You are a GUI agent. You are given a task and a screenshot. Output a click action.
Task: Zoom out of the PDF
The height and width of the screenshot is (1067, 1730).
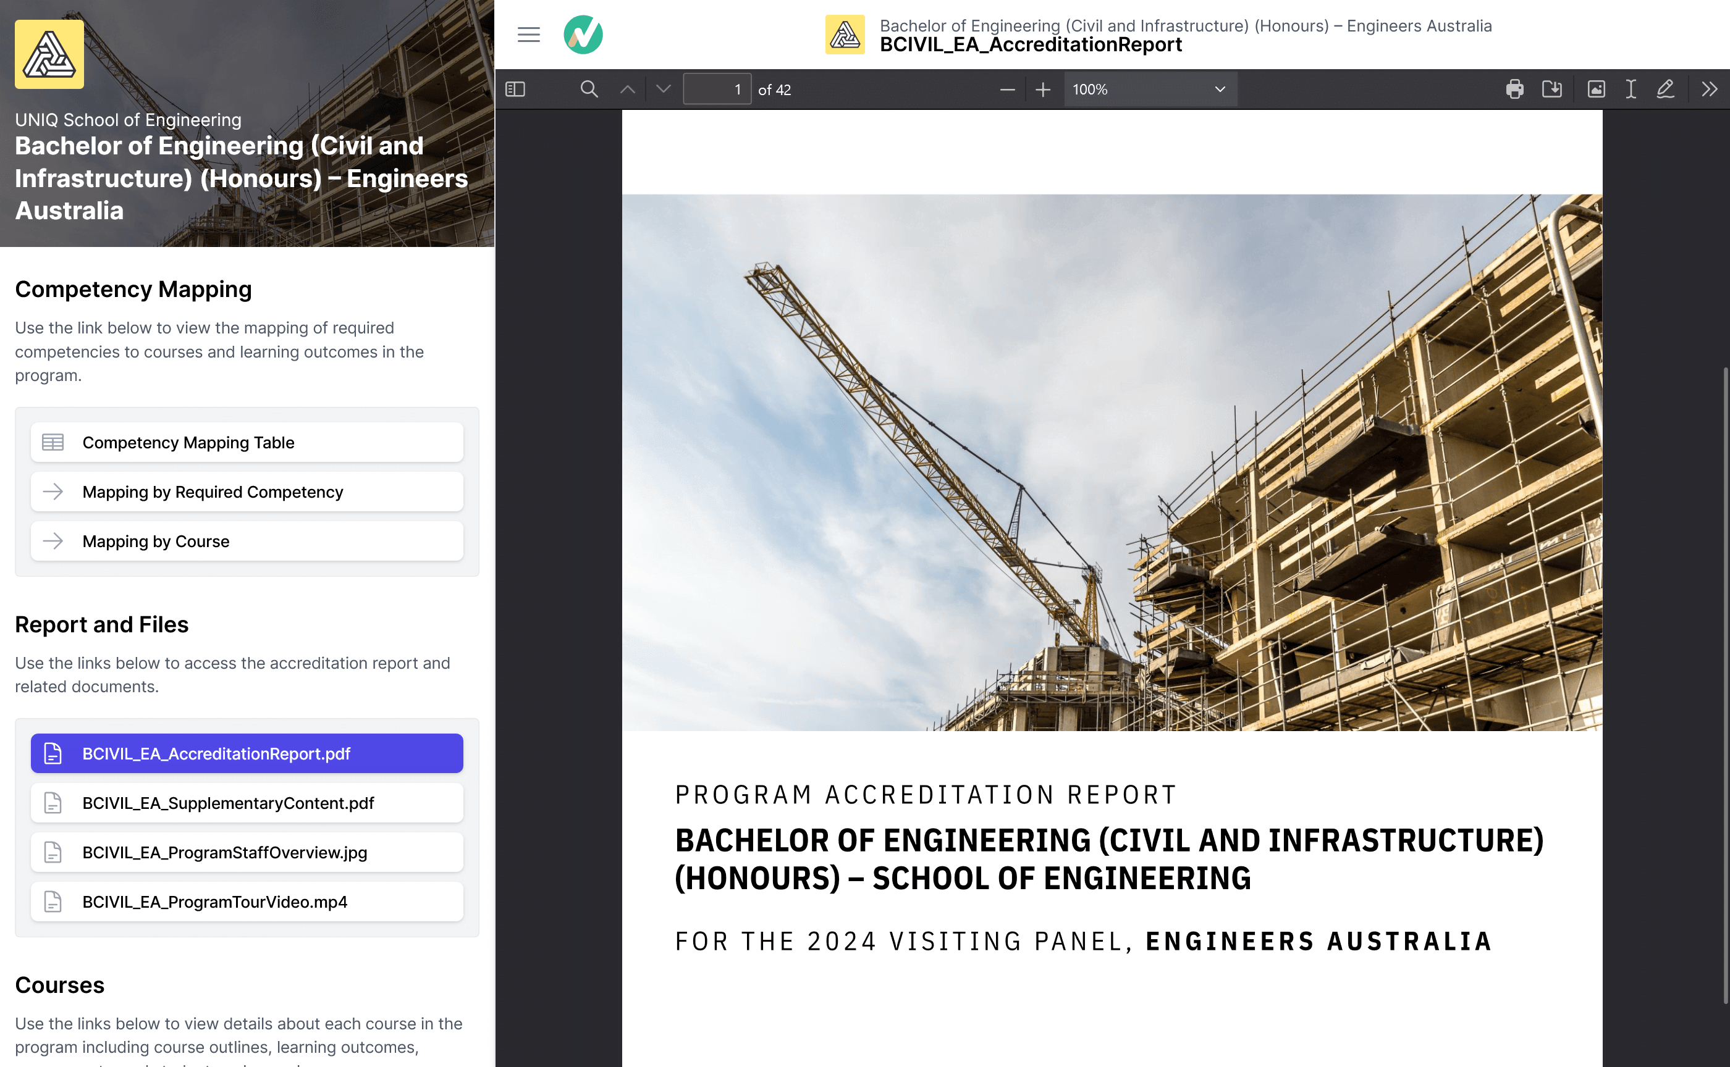(1008, 90)
